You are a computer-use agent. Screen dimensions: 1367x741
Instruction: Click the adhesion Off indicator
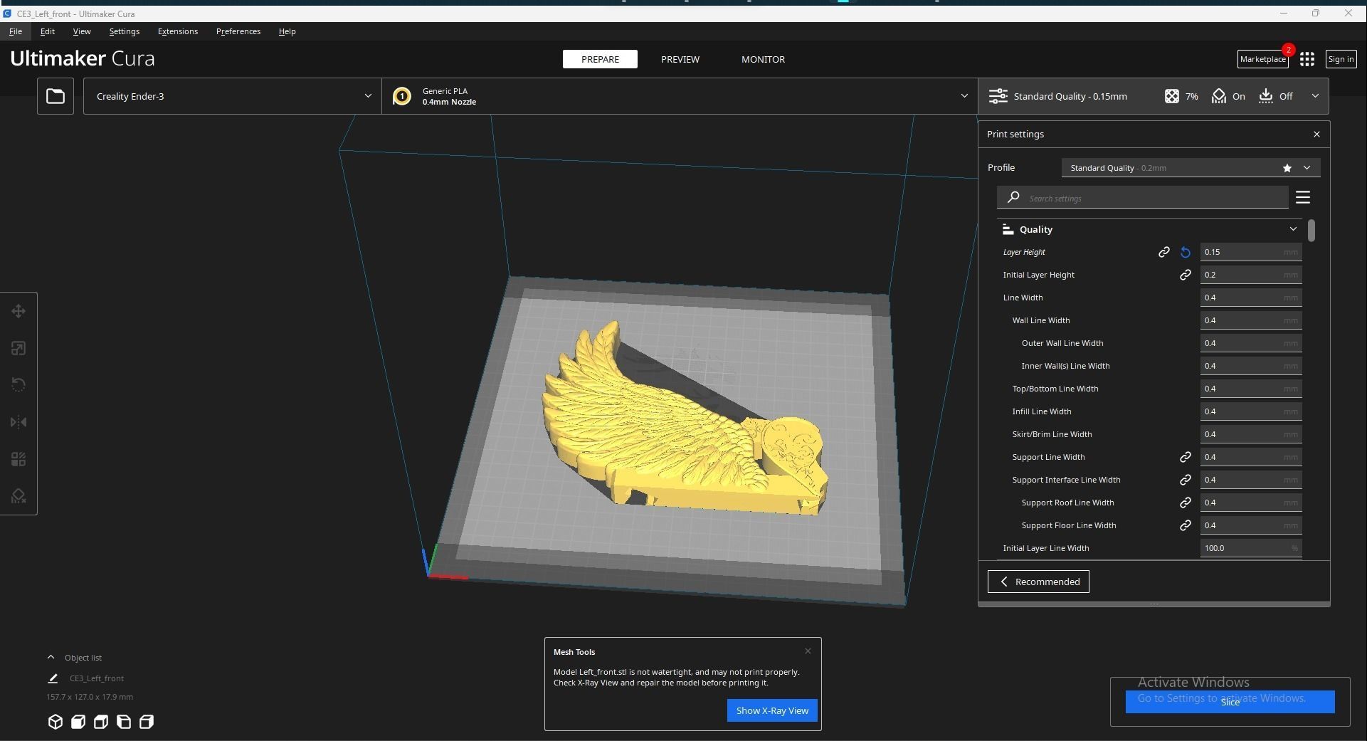1276,96
